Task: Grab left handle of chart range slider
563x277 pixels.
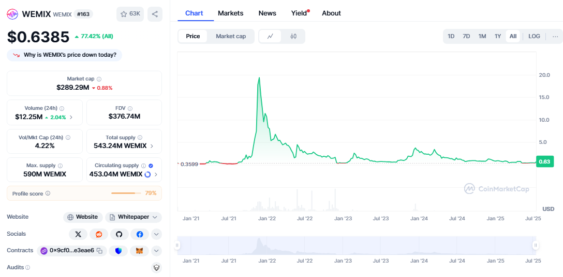Action: click(x=177, y=245)
